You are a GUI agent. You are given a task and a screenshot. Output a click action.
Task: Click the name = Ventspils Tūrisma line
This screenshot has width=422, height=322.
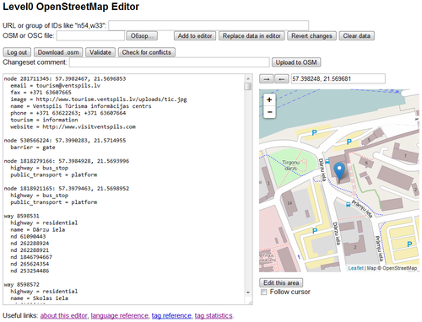tap(81, 106)
